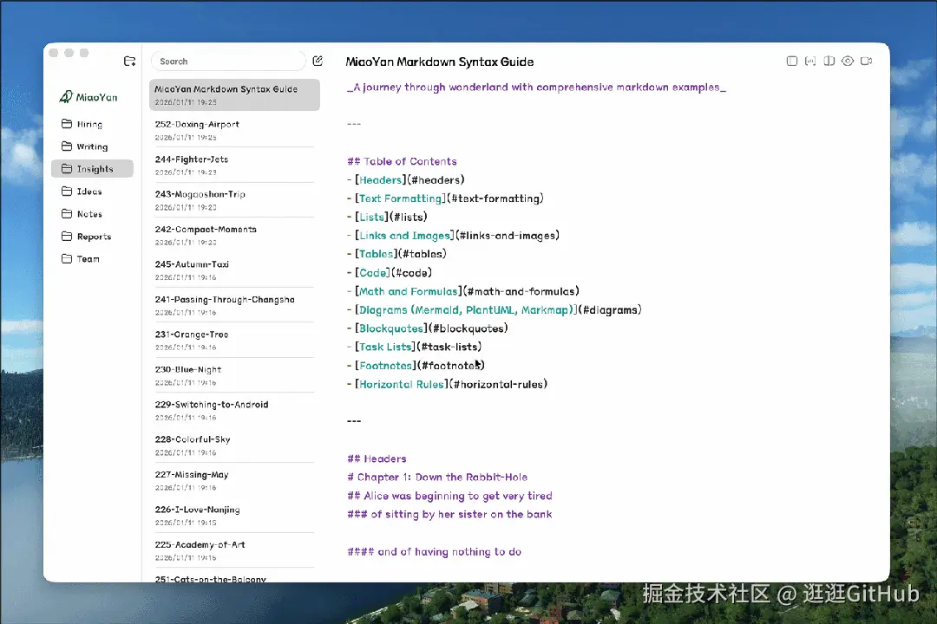Open the Reports folder
937x624 pixels.
(x=92, y=237)
